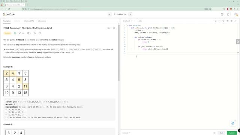240x135 pixels.
Task: Click the browser back arrow
Action: click(2, 9)
